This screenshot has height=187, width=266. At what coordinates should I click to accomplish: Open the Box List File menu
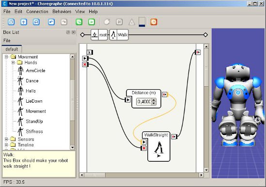tap(7, 41)
